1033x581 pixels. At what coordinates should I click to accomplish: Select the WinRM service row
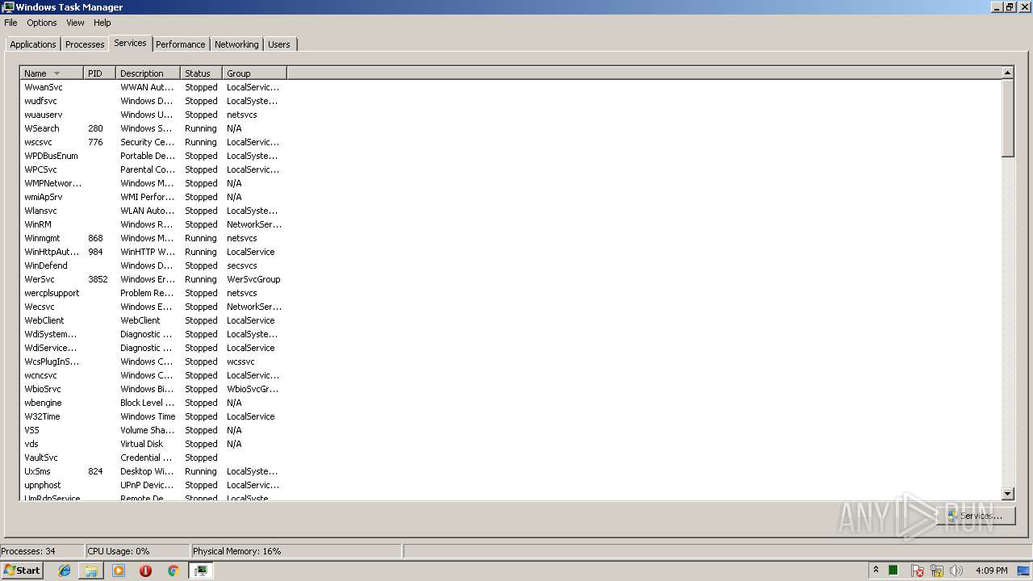pos(153,224)
